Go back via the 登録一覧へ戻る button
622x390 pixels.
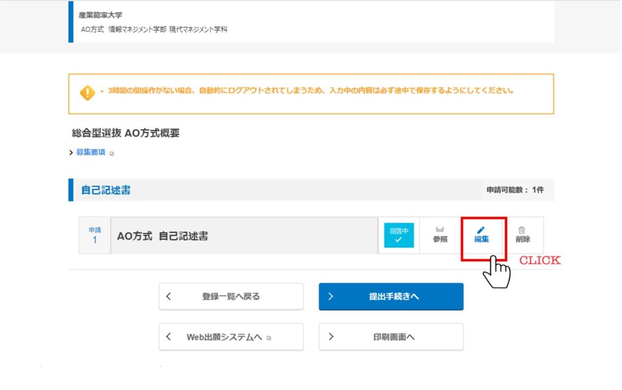click(x=231, y=297)
